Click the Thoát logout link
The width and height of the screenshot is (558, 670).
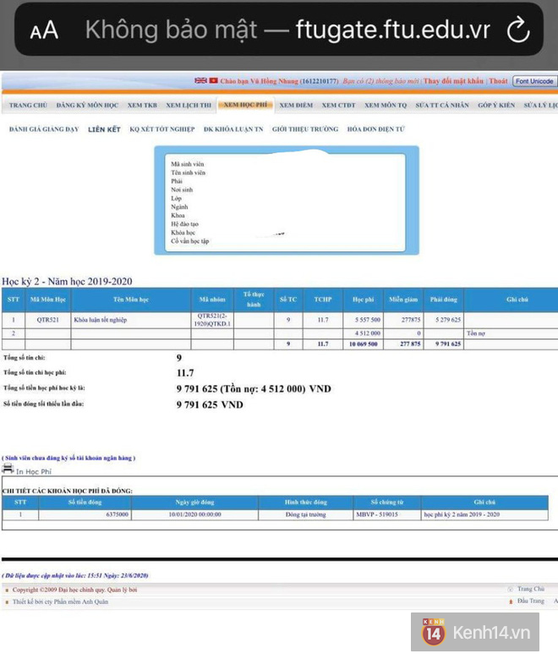[498, 80]
